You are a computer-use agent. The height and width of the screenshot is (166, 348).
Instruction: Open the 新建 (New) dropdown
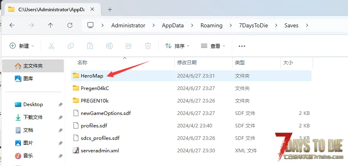(22, 46)
